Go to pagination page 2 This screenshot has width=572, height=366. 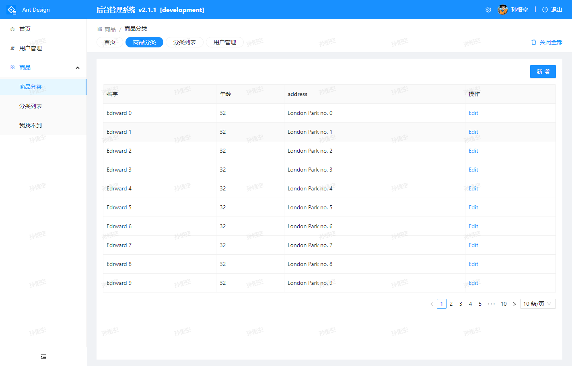451,304
